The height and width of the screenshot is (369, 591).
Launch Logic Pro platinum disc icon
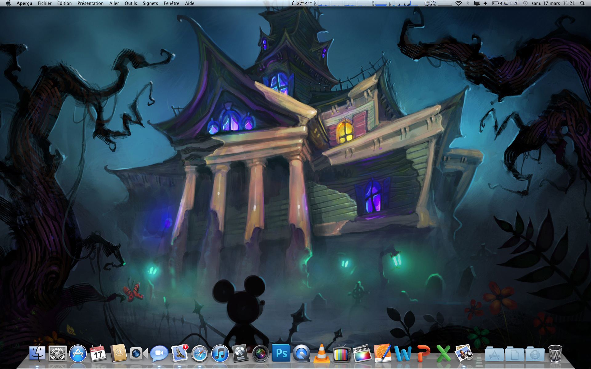coord(240,353)
